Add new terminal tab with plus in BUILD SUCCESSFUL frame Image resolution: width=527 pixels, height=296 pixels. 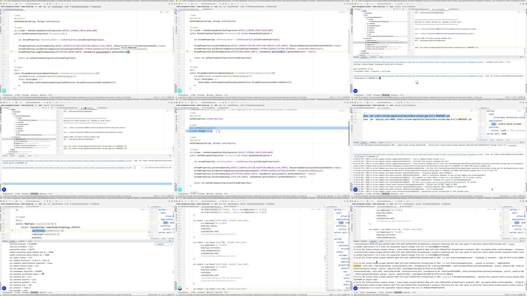pyautogui.click(x=387, y=57)
